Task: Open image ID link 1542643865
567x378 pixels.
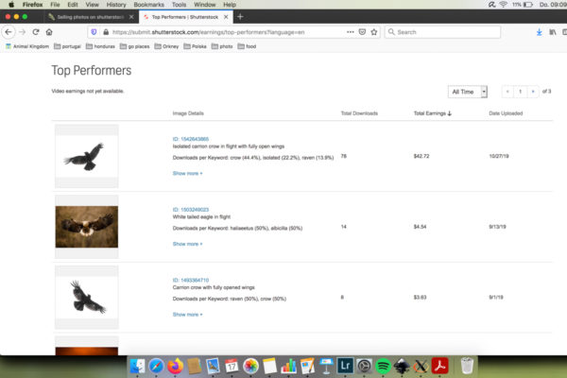Action: click(191, 139)
